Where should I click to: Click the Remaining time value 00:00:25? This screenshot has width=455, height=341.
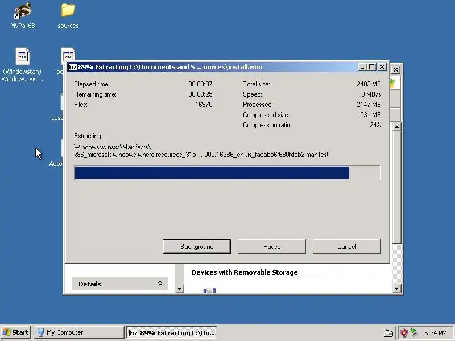(200, 94)
